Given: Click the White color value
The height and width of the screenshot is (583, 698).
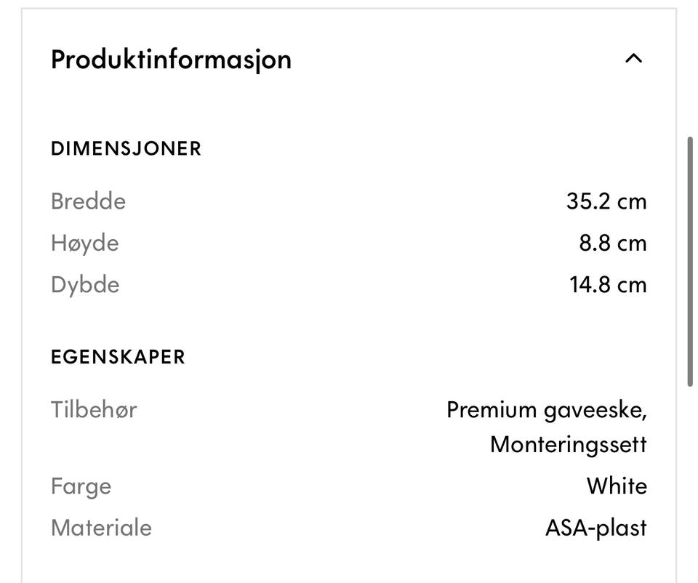Looking at the screenshot, I should tap(617, 486).
